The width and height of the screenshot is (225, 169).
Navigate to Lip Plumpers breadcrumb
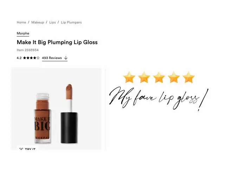point(71,22)
